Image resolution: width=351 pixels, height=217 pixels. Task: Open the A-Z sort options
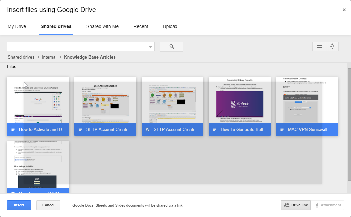click(332, 47)
